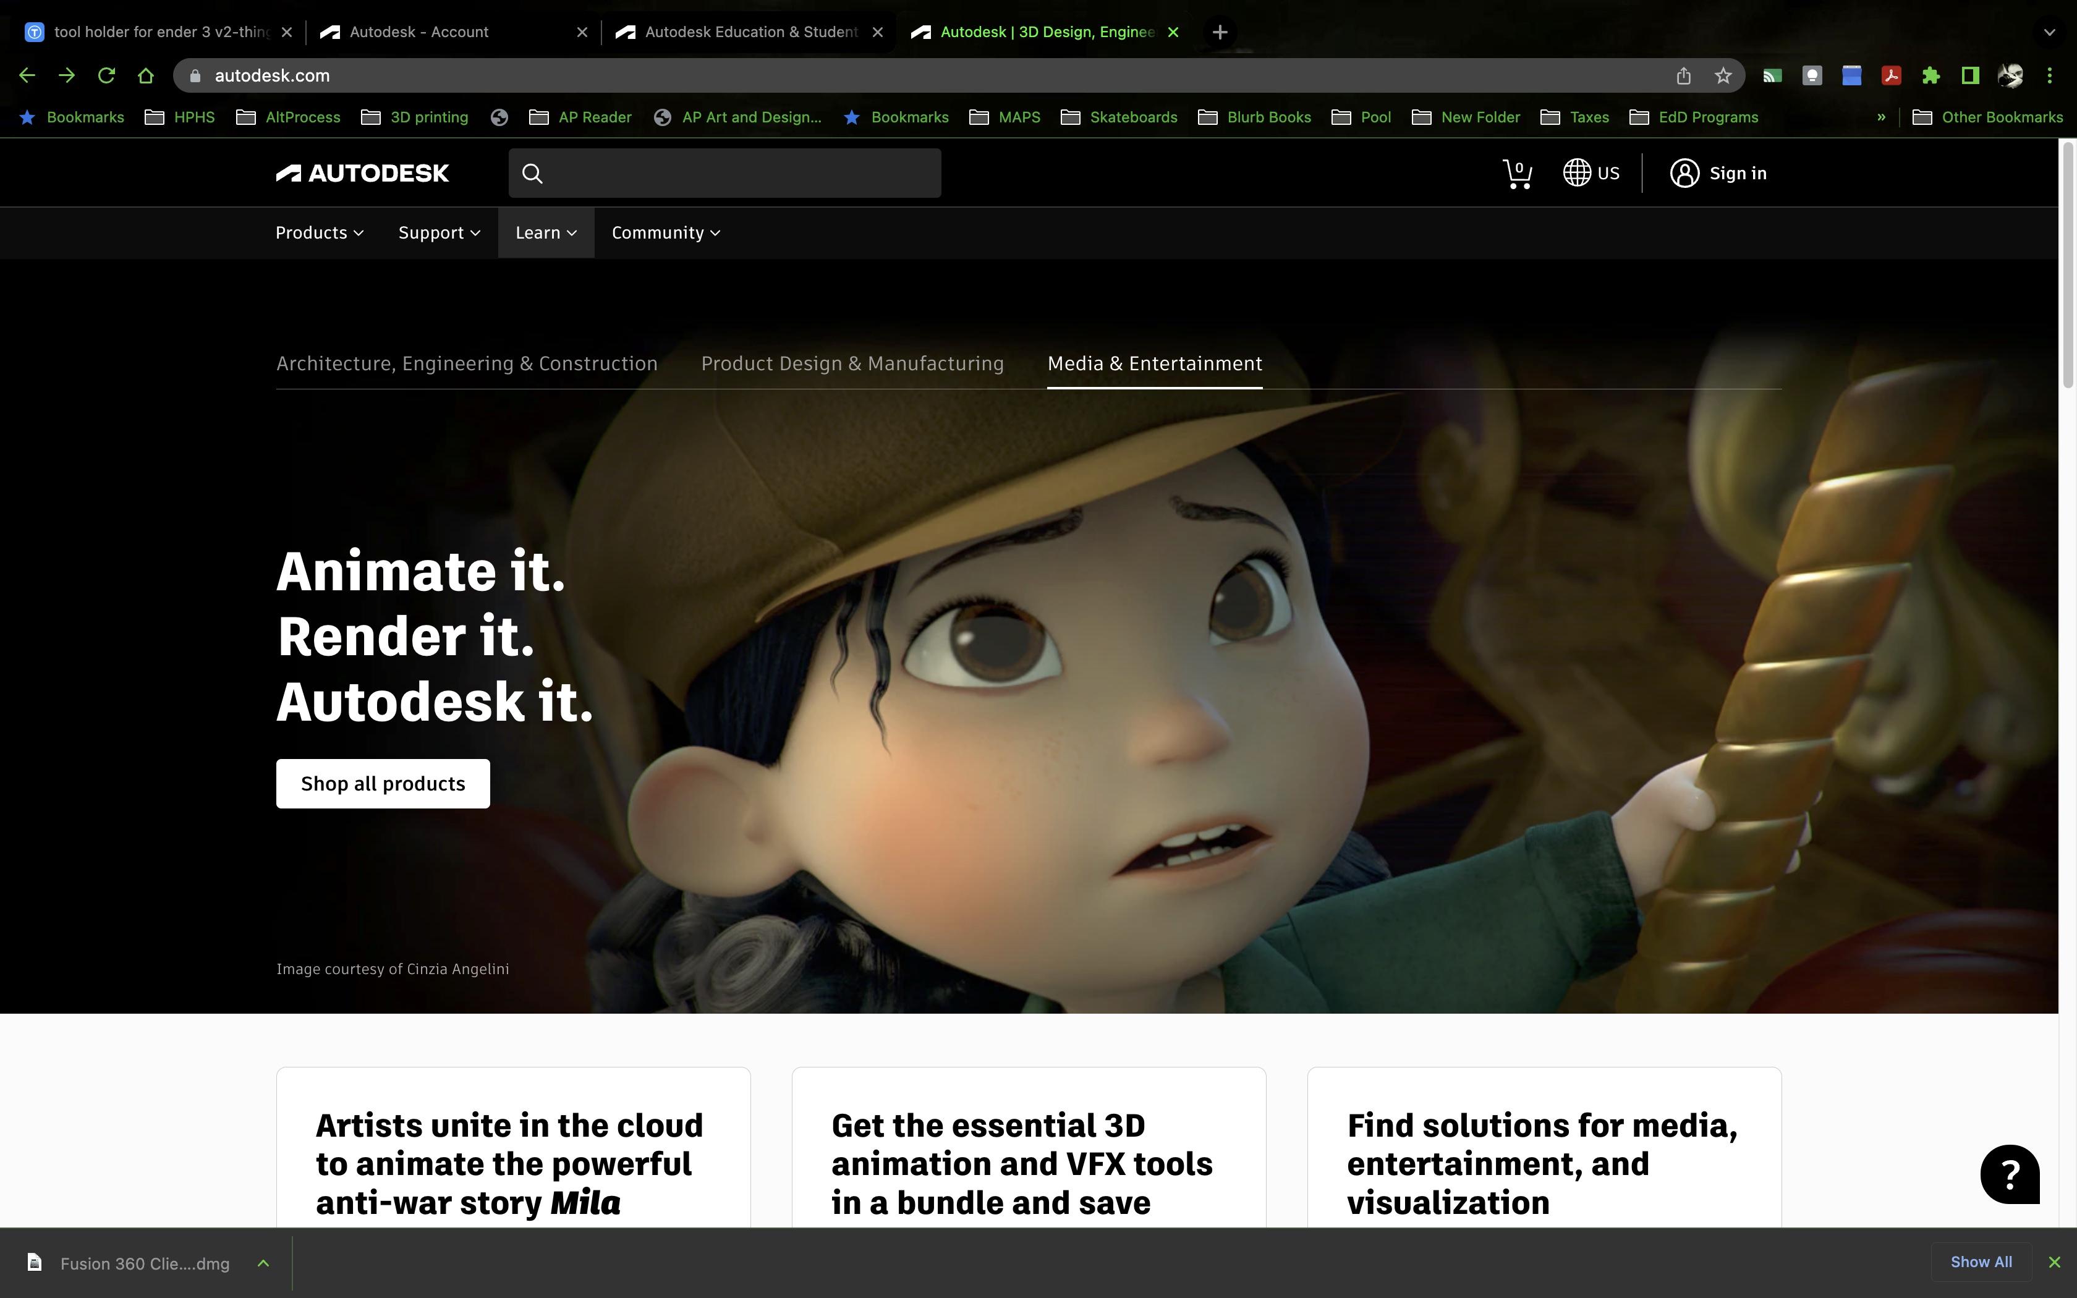
Task: Open the Fusion 360 Client dmg download
Action: coord(129,1263)
